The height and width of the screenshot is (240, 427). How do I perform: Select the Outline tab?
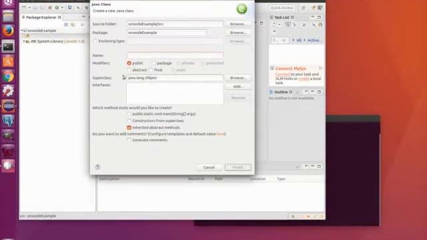tap(281, 92)
